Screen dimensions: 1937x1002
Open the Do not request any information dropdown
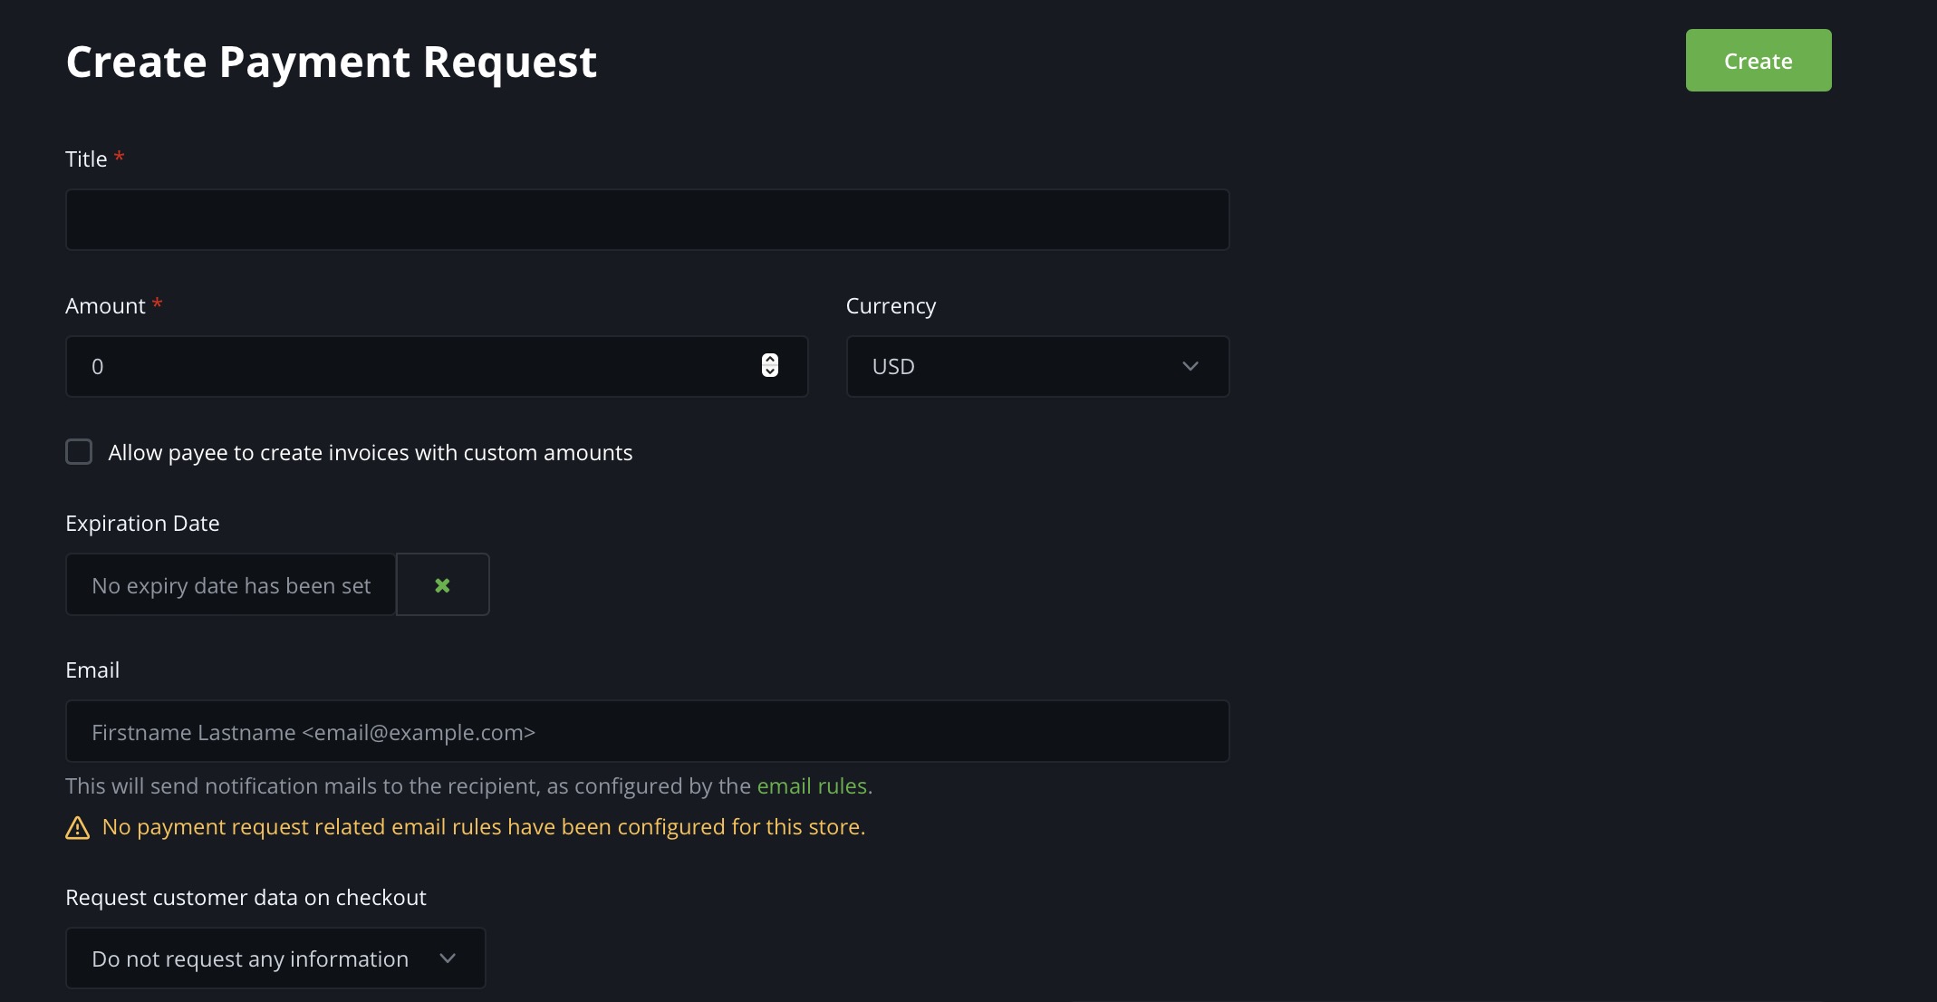(x=275, y=958)
